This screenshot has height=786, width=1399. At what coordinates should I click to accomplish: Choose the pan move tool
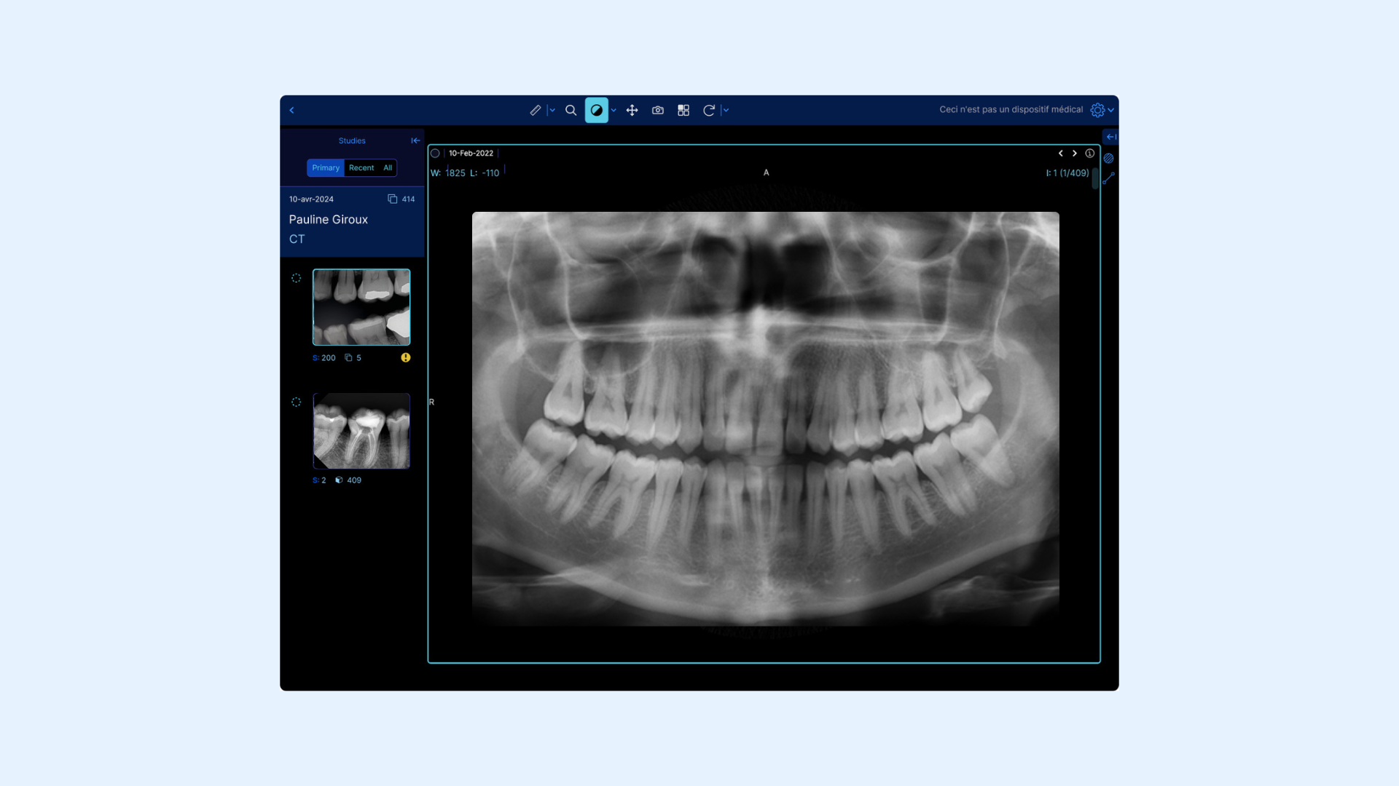click(x=632, y=110)
